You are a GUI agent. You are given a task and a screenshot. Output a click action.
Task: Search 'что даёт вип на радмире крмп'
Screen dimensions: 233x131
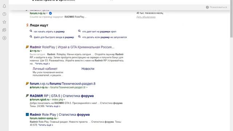coord(99,32)
